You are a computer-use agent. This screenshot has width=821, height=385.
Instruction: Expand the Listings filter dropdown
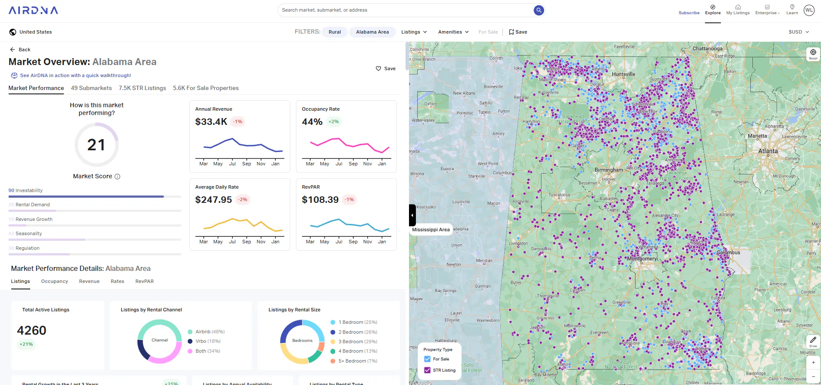[414, 32]
